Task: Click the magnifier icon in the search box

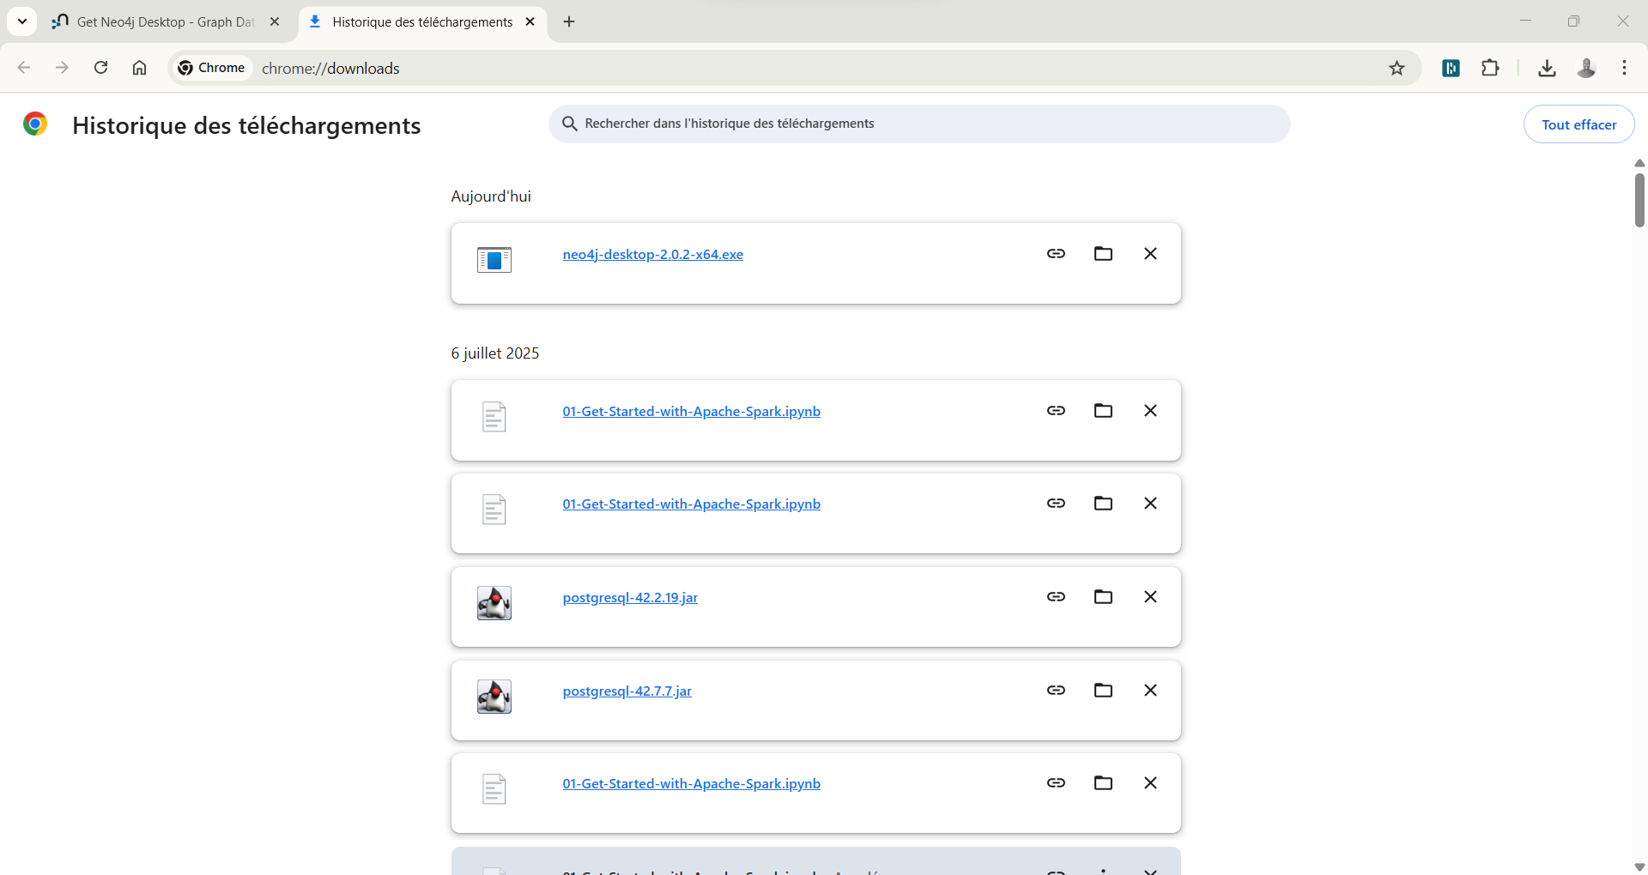Action: pos(569,124)
